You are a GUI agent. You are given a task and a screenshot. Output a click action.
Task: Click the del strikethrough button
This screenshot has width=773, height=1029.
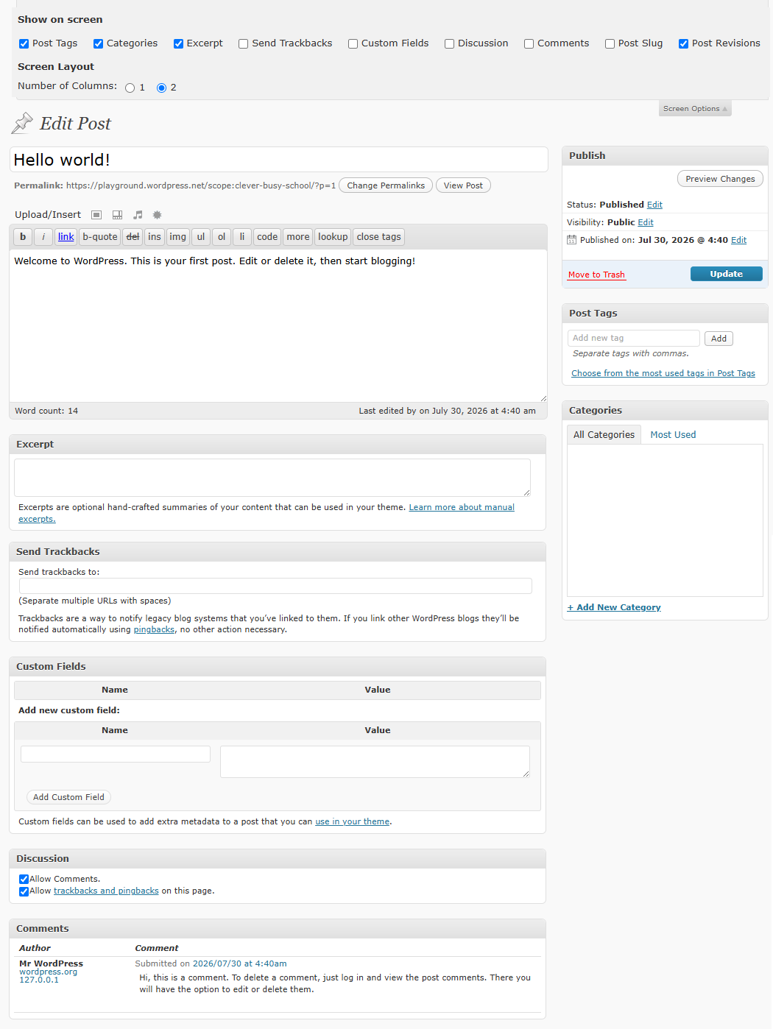click(x=133, y=237)
